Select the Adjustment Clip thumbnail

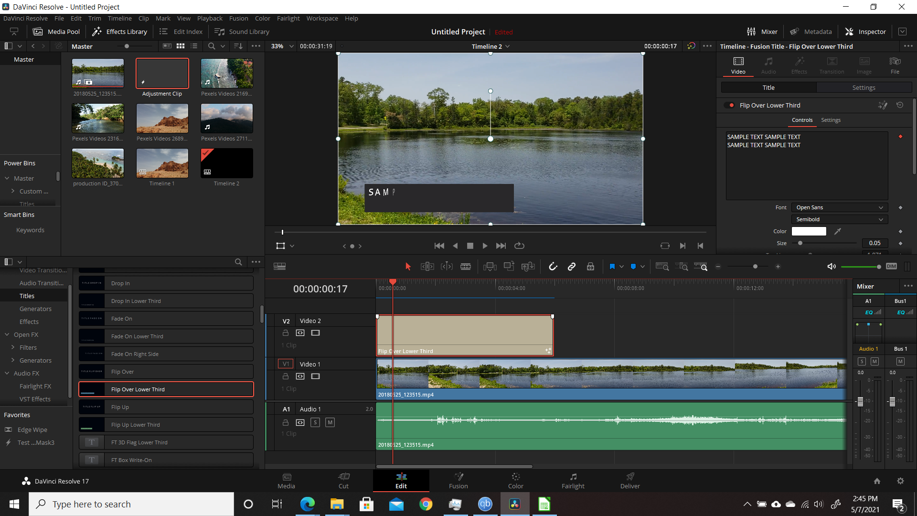pyautogui.click(x=162, y=73)
